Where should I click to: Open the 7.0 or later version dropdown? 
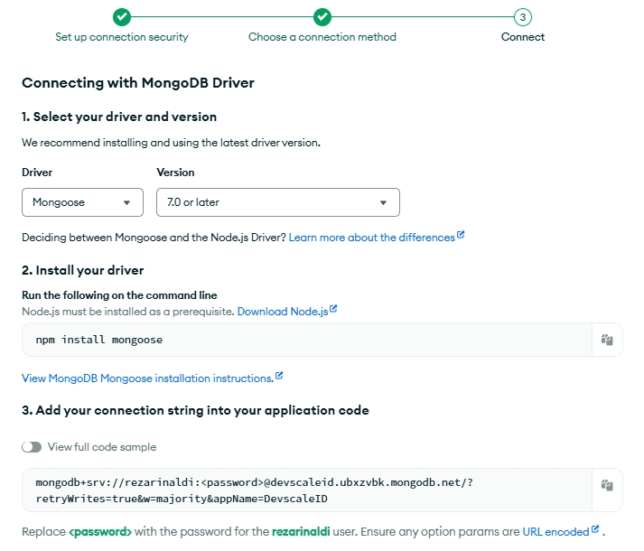coord(278,202)
